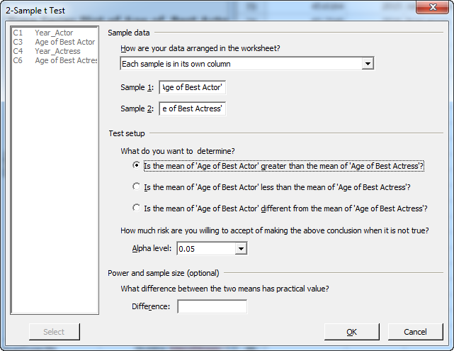The width and height of the screenshot is (454, 351).
Task: Focus the Sample 2 input field
Action: (193, 108)
